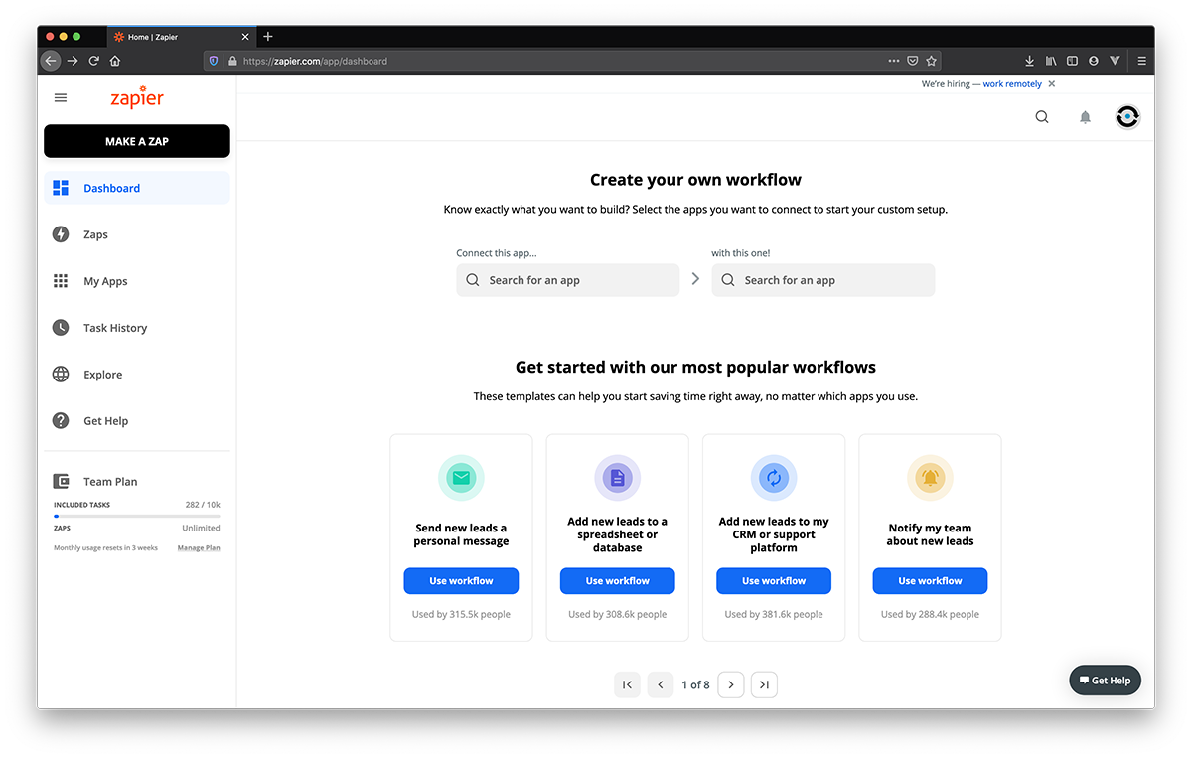The width and height of the screenshot is (1192, 758).
Task: Reload the page in browser
Action: (94, 61)
